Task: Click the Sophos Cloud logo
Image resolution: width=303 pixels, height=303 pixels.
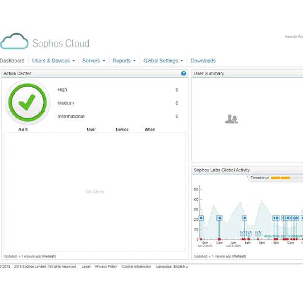Action: tap(45, 42)
